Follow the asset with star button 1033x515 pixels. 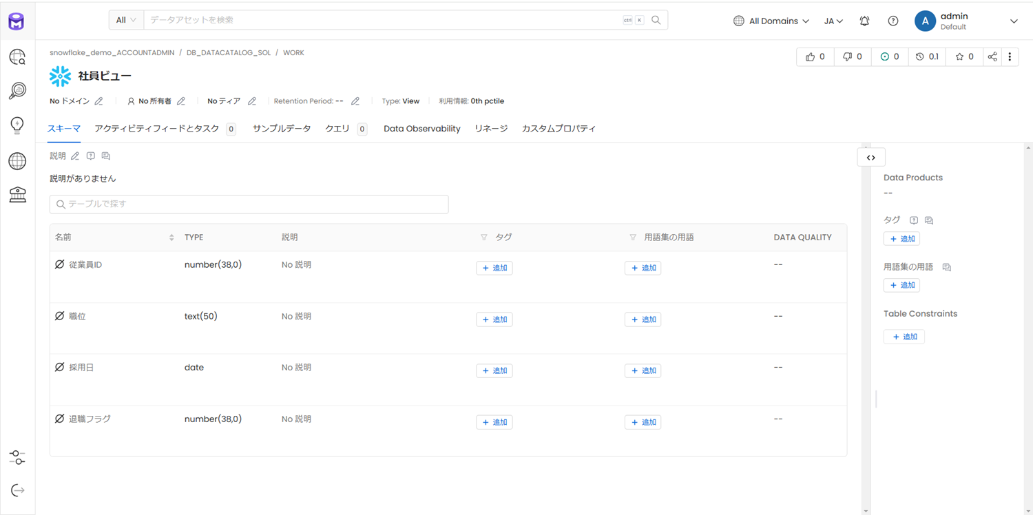coord(964,57)
